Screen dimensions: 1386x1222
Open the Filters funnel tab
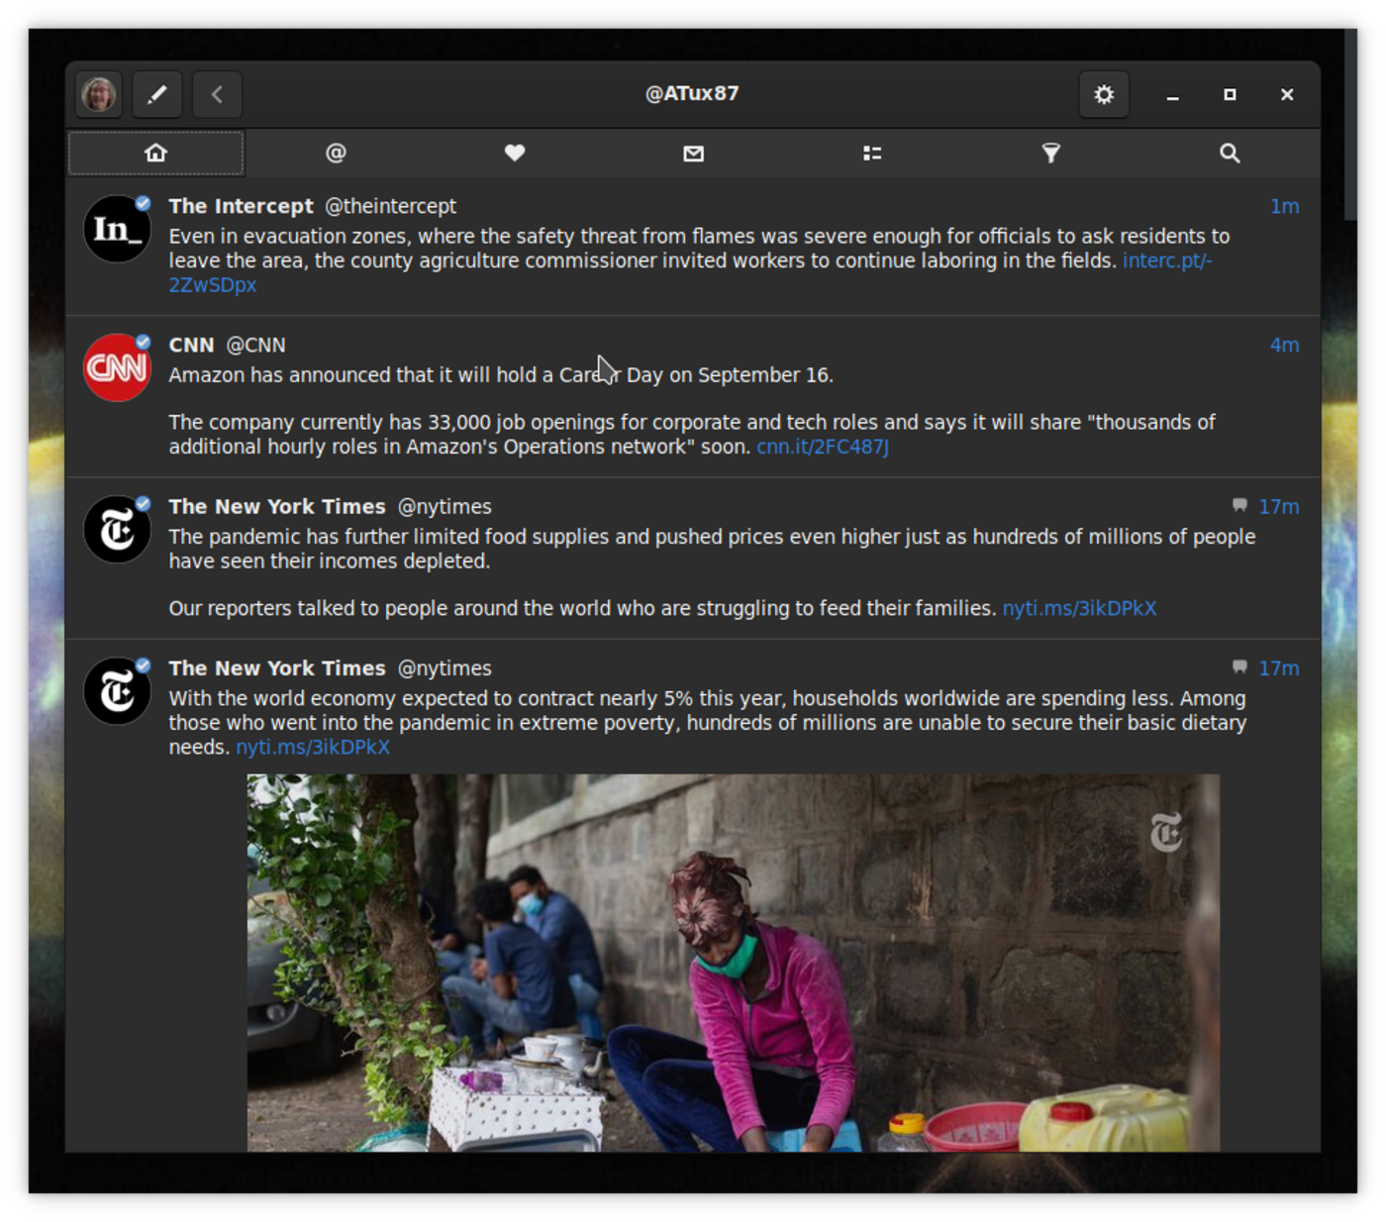point(1050,153)
